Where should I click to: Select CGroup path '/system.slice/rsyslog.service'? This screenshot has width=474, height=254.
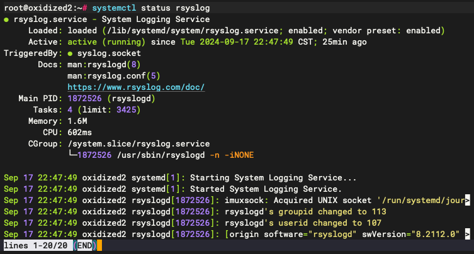tap(138, 144)
